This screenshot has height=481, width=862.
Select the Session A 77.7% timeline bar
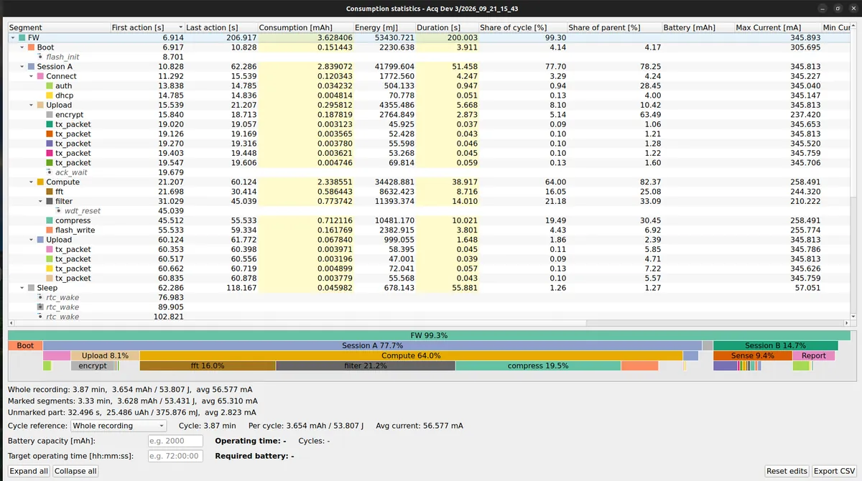(x=372, y=345)
